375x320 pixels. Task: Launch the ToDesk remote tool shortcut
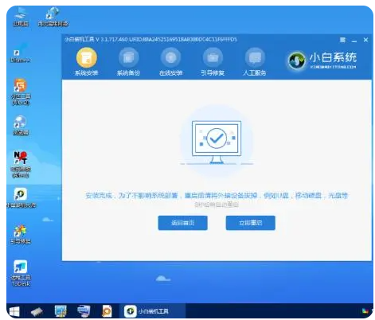(x=21, y=273)
